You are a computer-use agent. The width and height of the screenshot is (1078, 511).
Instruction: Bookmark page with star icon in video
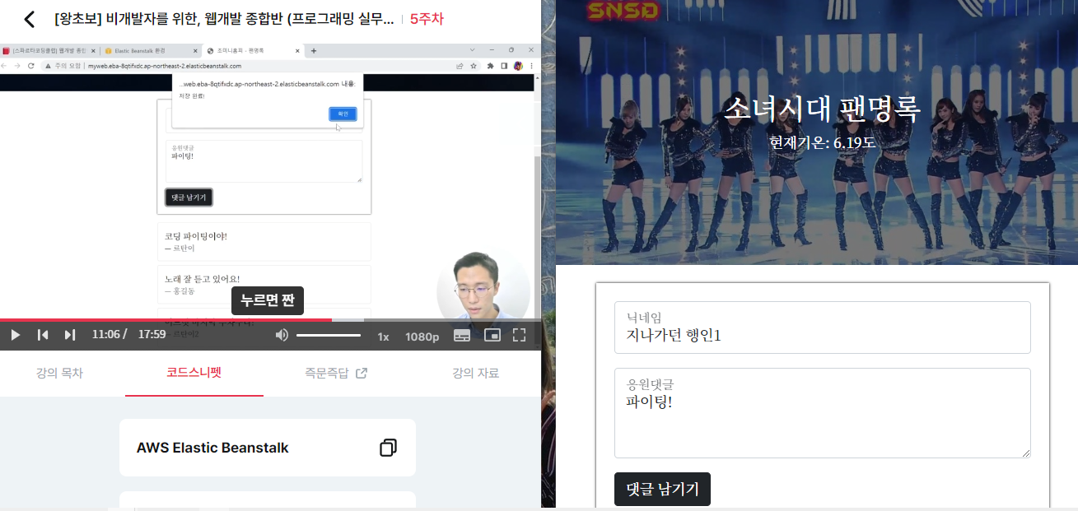473,66
